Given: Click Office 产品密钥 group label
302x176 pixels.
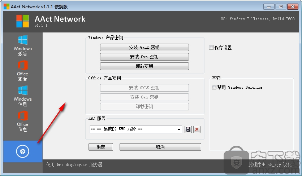Looking at the screenshot, I should tap(104, 78).
